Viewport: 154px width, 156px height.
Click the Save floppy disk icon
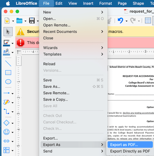pyautogui.click(x=32, y=21)
